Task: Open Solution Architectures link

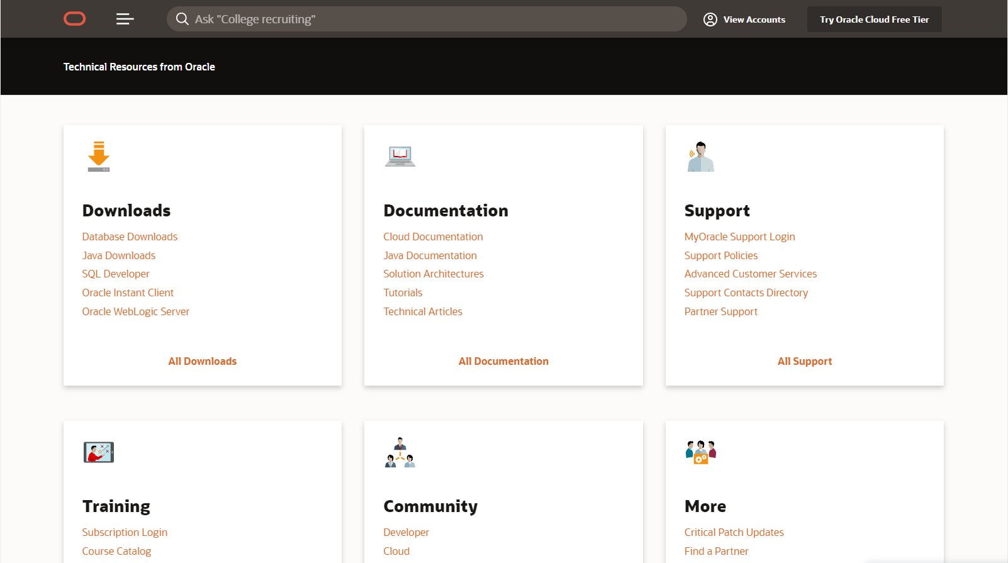Action: (434, 274)
